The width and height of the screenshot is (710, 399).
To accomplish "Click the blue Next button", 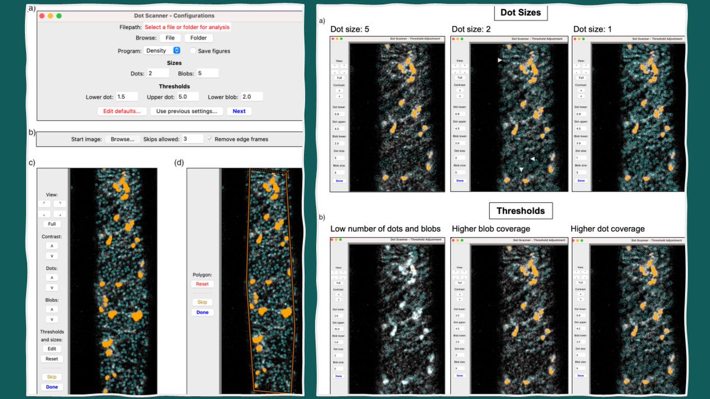I will pos(239,111).
